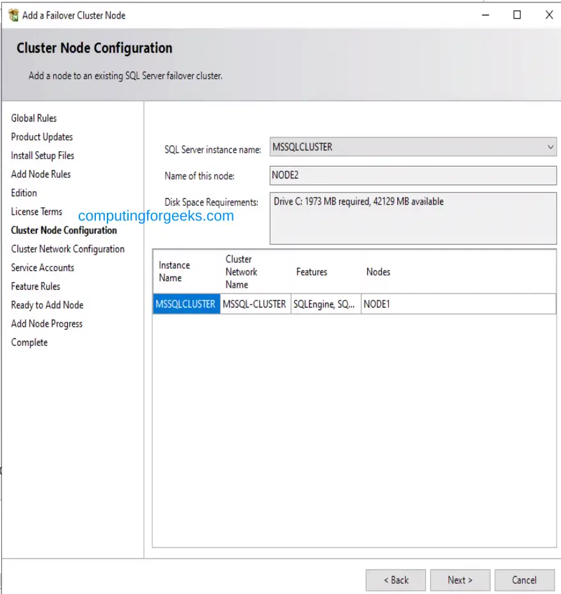The image size is (561, 594).
Task: Go to Product Updates step
Action: [42, 137]
